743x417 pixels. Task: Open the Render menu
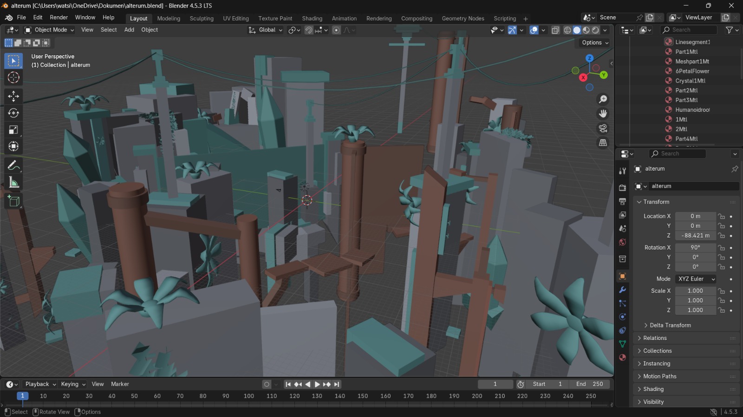click(x=59, y=18)
